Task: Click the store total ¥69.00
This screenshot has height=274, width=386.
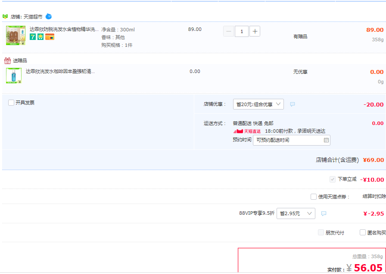Action: tap(374, 160)
